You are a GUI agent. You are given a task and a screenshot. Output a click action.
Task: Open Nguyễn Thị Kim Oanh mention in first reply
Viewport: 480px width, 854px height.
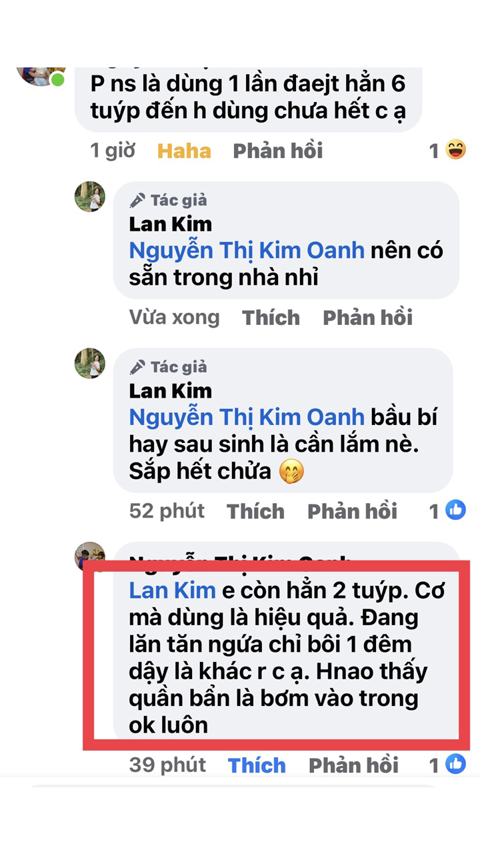(247, 251)
